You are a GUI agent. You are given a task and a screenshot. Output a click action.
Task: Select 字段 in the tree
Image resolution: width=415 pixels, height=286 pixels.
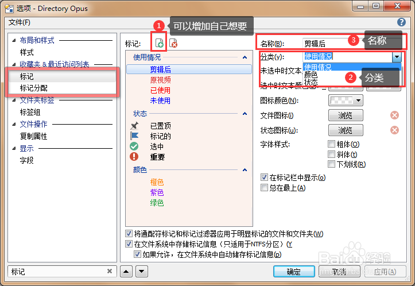(26, 160)
